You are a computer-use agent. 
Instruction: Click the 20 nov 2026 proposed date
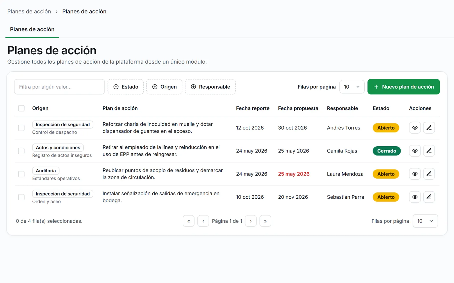(x=293, y=197)
